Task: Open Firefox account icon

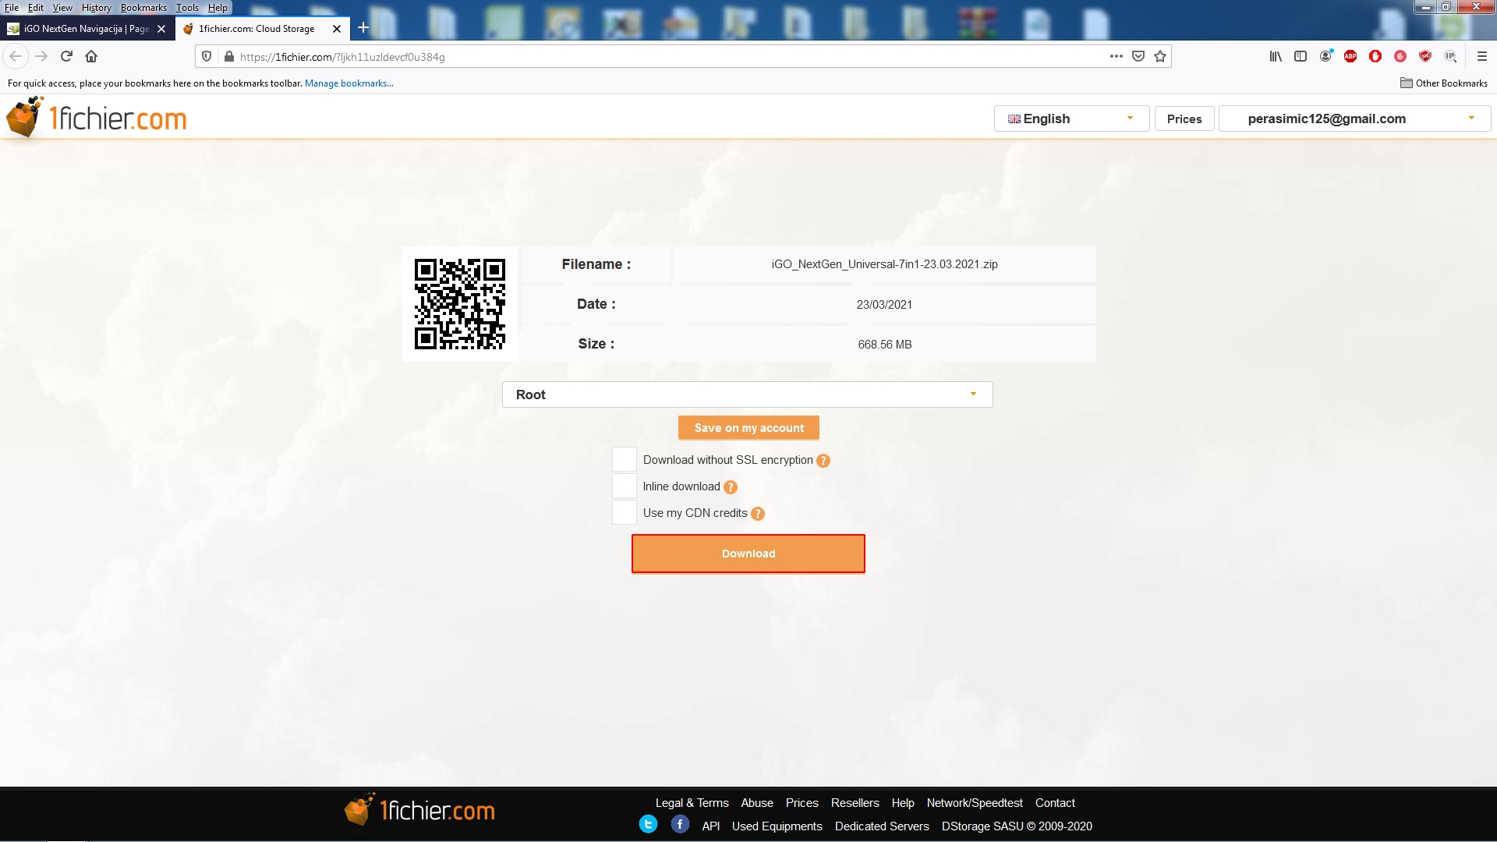Action: pyautogui.click(x=1325, y=56)
